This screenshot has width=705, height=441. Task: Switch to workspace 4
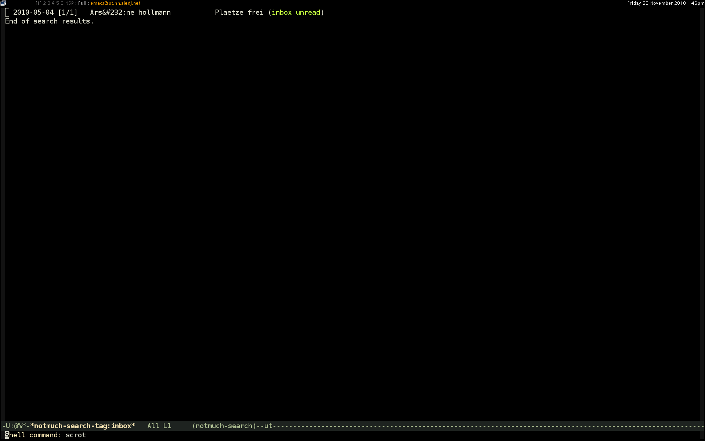tap(53, 3)
